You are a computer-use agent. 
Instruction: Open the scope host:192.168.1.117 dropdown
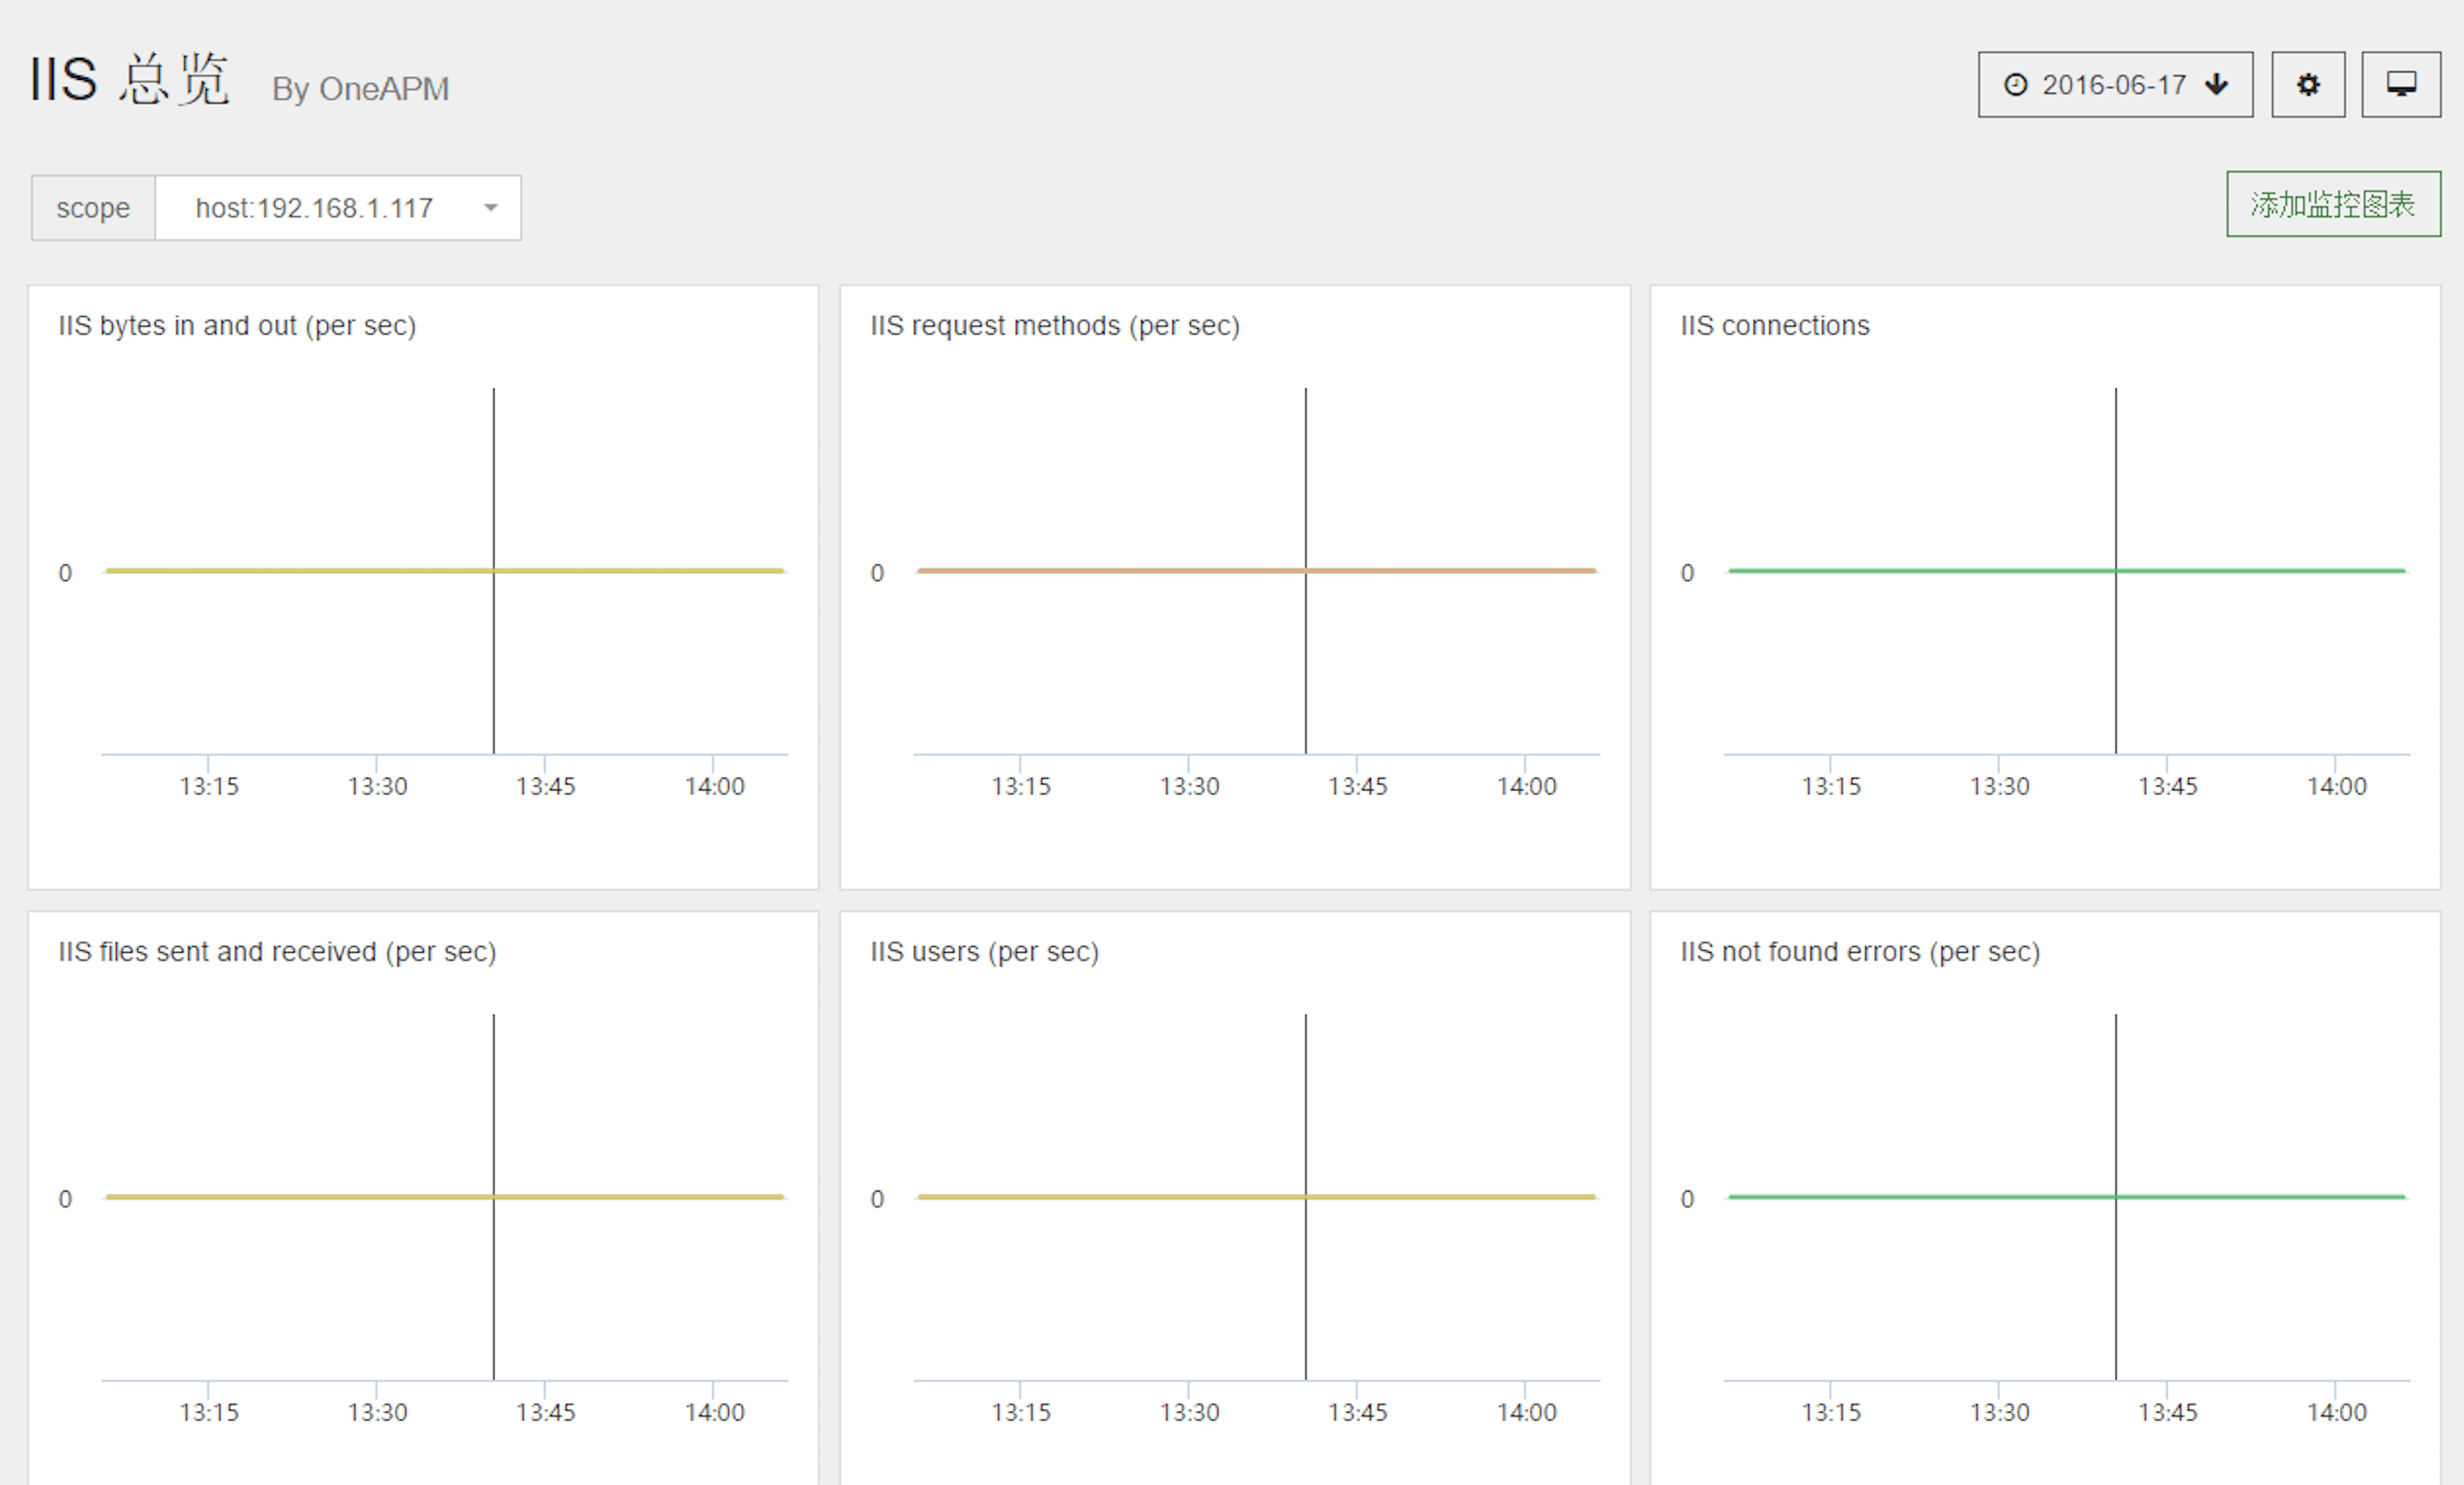coord(338,208)
